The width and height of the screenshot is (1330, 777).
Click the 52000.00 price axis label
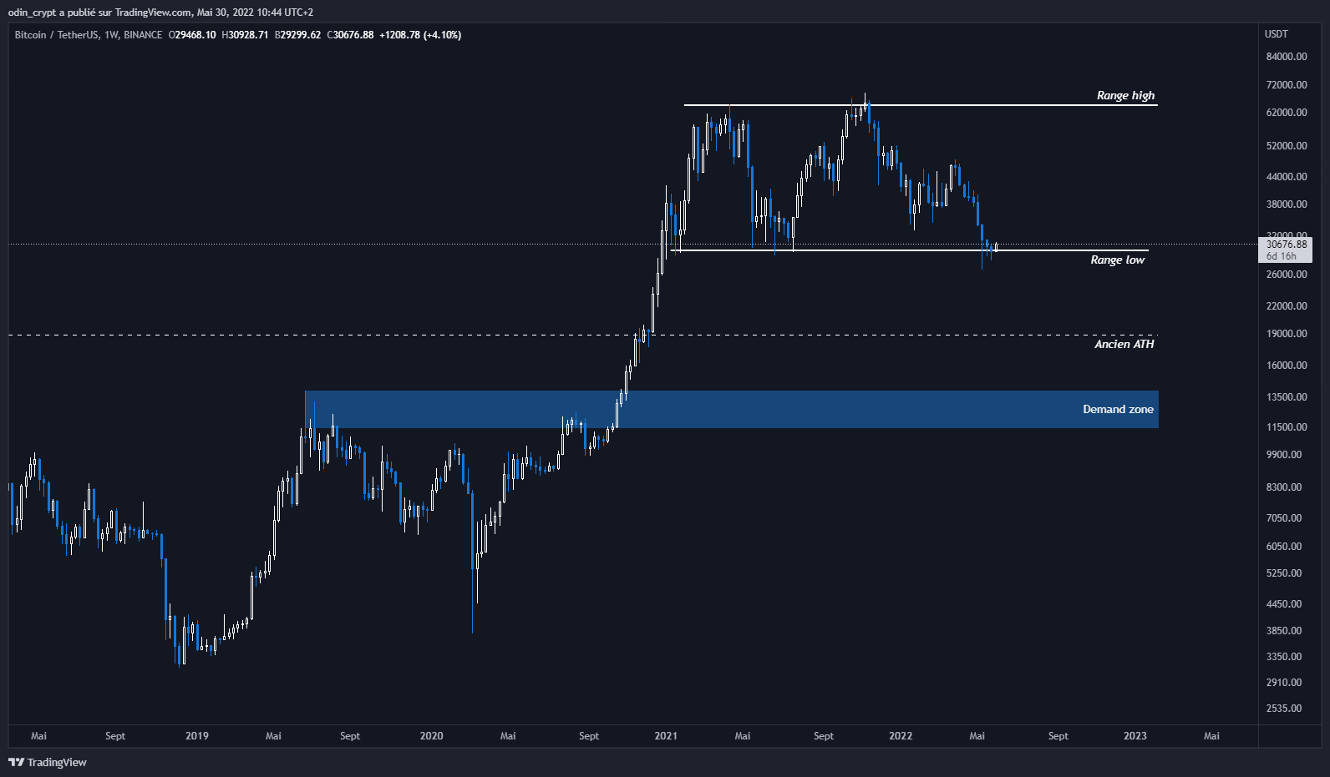pyautogui.click(x=1287, y=146)
